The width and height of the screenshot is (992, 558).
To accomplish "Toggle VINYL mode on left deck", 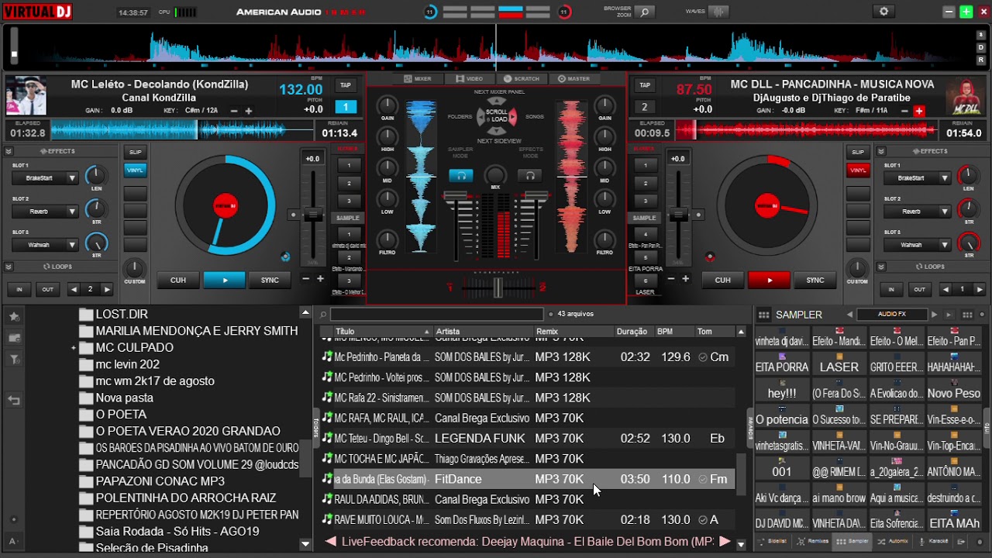I will pos(135,170).
